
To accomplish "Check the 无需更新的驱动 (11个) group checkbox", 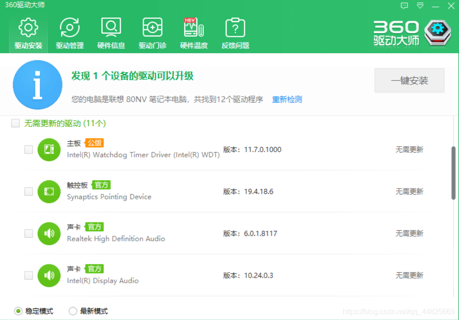I will [16, 123].
